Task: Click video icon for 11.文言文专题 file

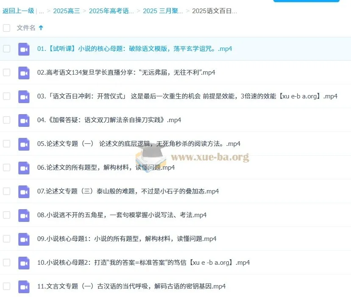Action: 24,286
